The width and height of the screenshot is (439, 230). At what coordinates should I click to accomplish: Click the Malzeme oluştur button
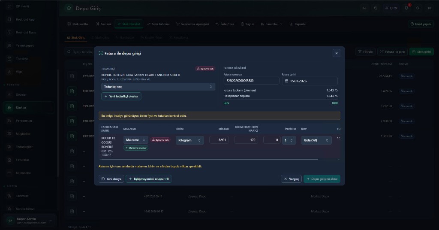[136, 148]
